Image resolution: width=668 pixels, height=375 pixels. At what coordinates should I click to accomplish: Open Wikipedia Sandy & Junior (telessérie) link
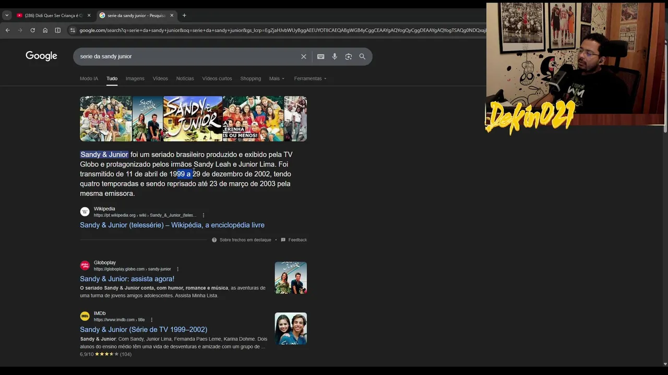[x=172, y=225]
